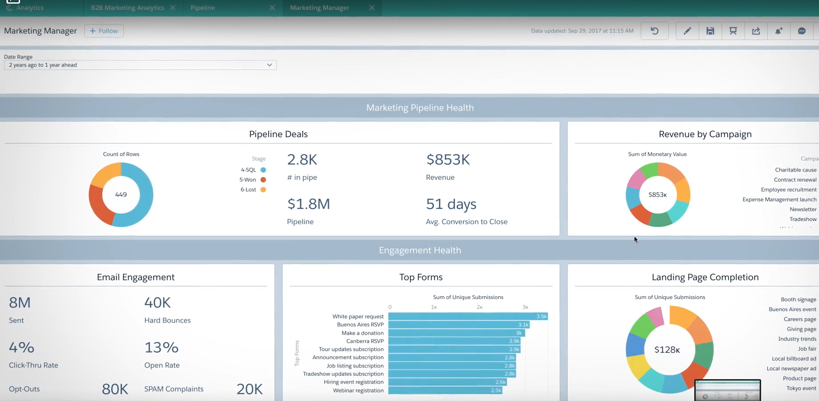Open comments with the chat bubble icon
The height and width of the screenshot is (401, 819).
(802, 31)
